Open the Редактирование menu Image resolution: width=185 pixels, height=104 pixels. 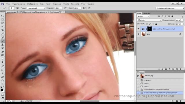click(x=18, y=4)
